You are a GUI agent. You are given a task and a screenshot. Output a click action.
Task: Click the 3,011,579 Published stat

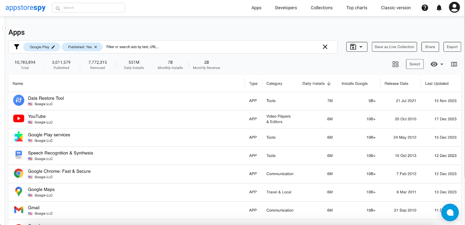[61, 65]
